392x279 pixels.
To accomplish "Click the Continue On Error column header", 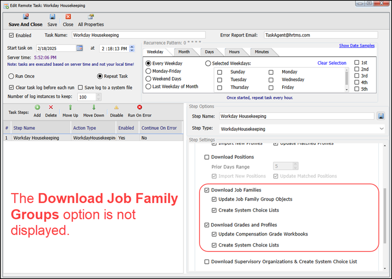I will (161, 128).
